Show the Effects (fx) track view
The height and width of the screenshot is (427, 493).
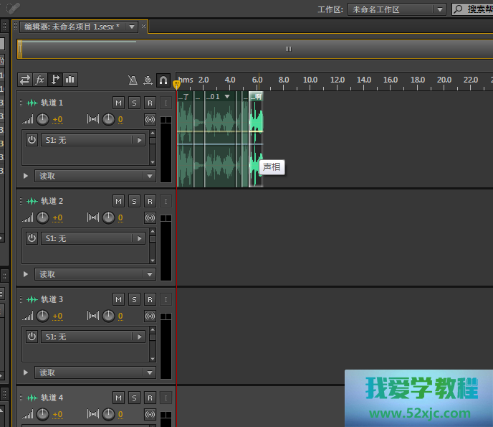pos(41,80)
